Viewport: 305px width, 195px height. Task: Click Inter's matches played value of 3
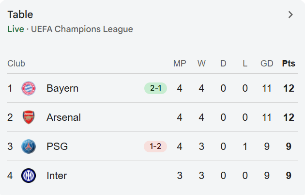(180, 176)
